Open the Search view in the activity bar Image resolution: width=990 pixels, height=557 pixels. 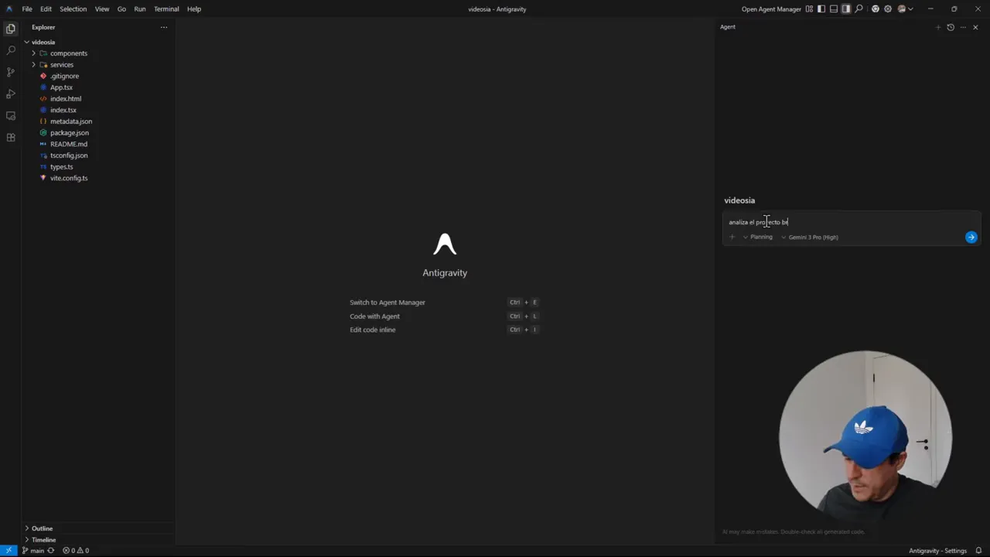click(x=11, y=50)
